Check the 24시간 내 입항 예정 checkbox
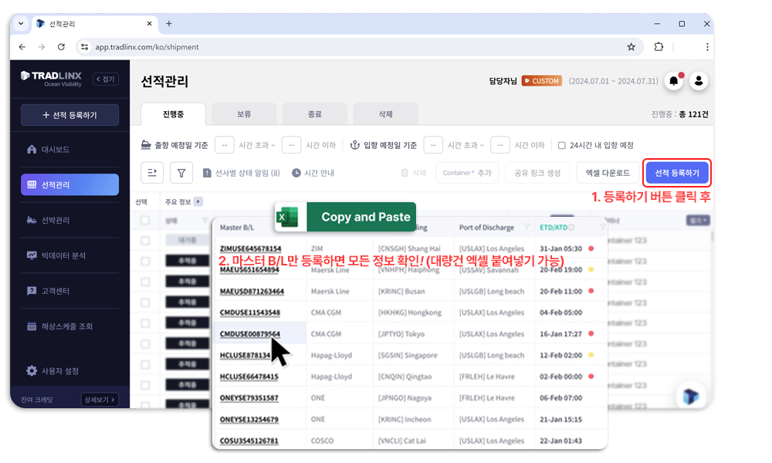 (562, 145)
